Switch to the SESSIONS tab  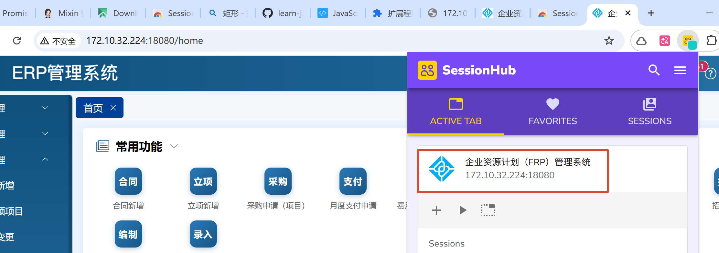[x=649, y=112]
